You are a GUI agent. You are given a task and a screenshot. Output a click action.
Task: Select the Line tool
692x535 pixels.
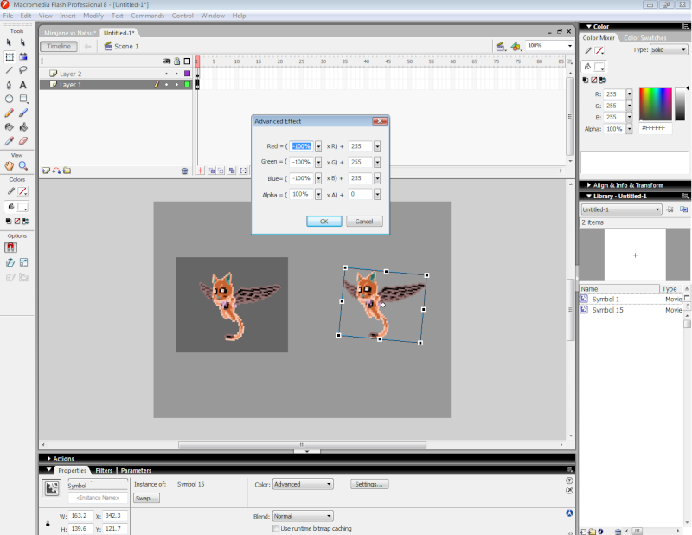click(10, 70)
